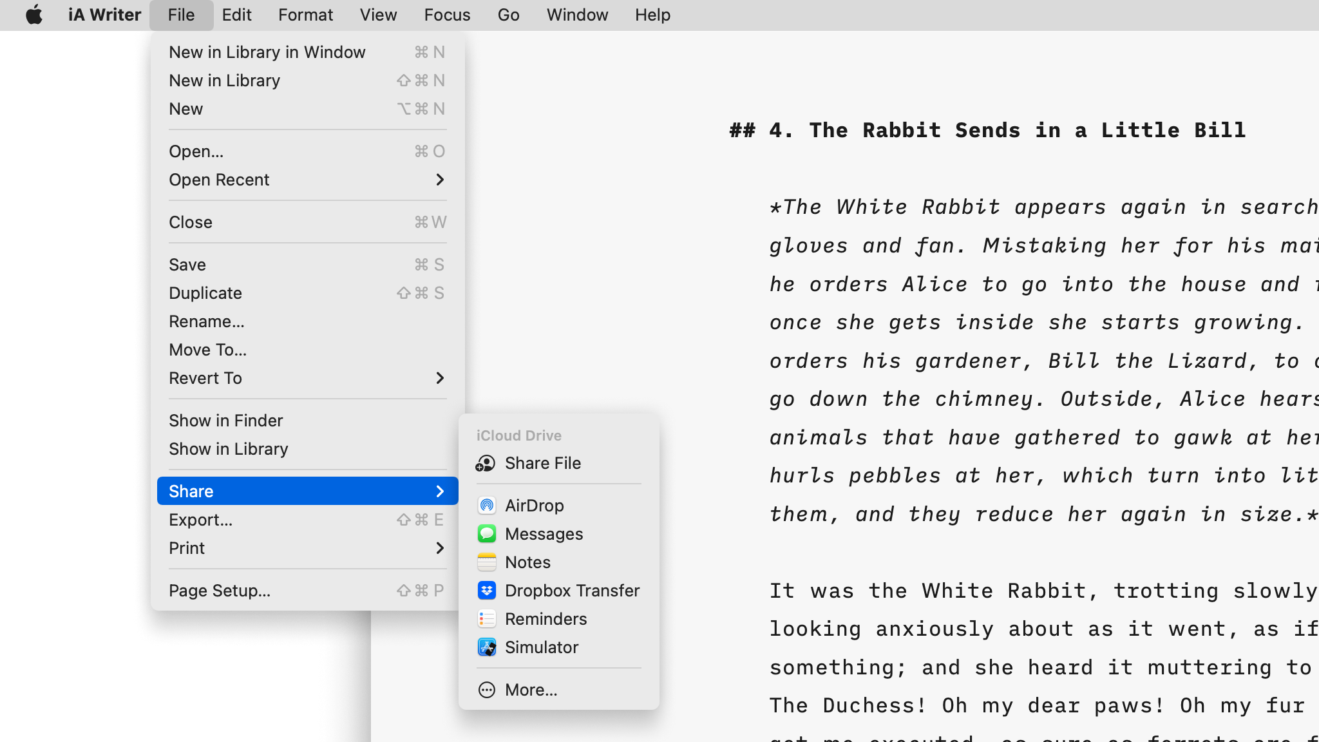Viewport: 1319px width, 742px height.
Task: Choose Move To... menu entry
Action: (308, 350)
